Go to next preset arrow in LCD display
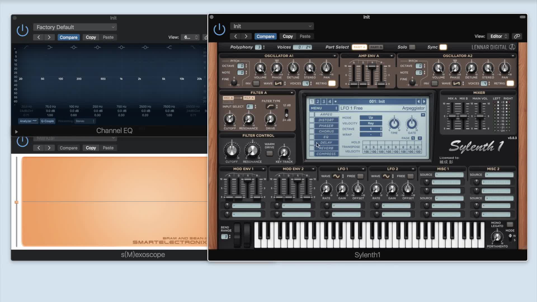This screenshot has height=302, width=537. tap(424, 102)
